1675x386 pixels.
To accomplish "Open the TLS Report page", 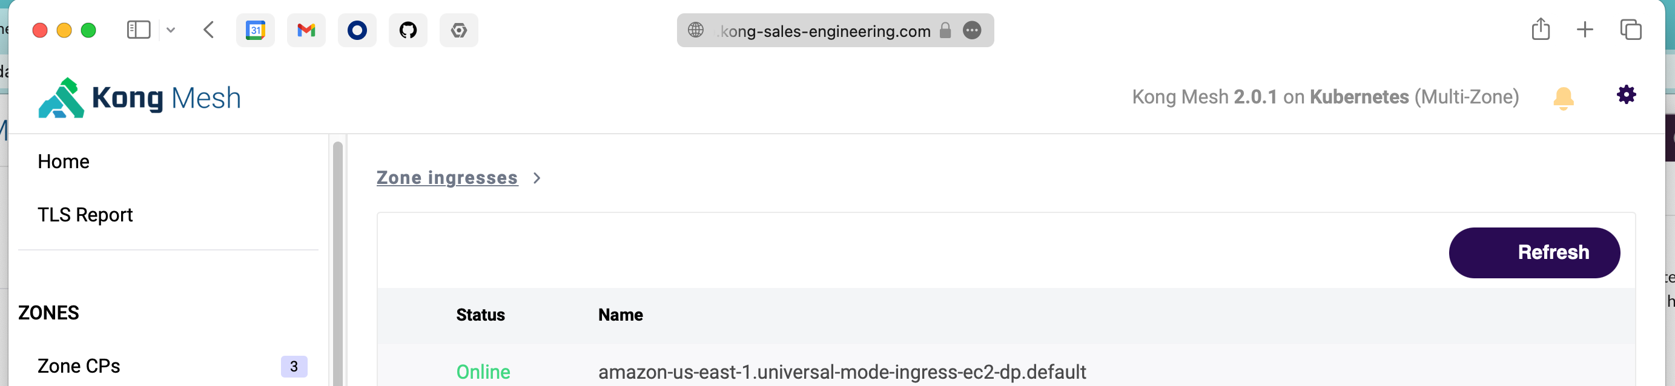I will pyautogui.click(x=85, y=214).
